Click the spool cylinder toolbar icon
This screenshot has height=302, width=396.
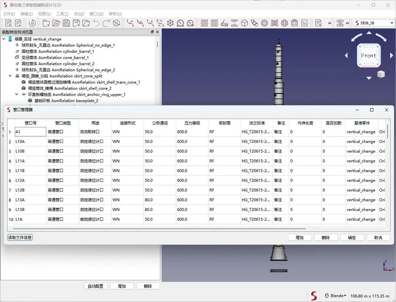274,23
